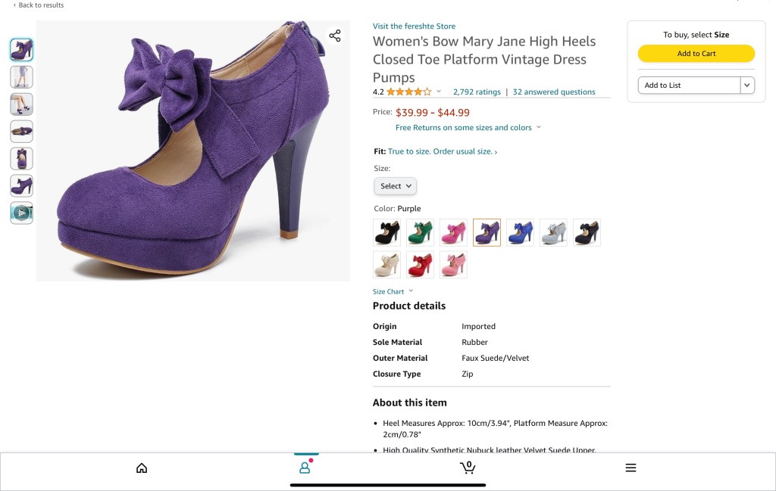Click the star rating icons
Image resolution: width=776 pixels, height=491 pixels.
tap(409, 92)
